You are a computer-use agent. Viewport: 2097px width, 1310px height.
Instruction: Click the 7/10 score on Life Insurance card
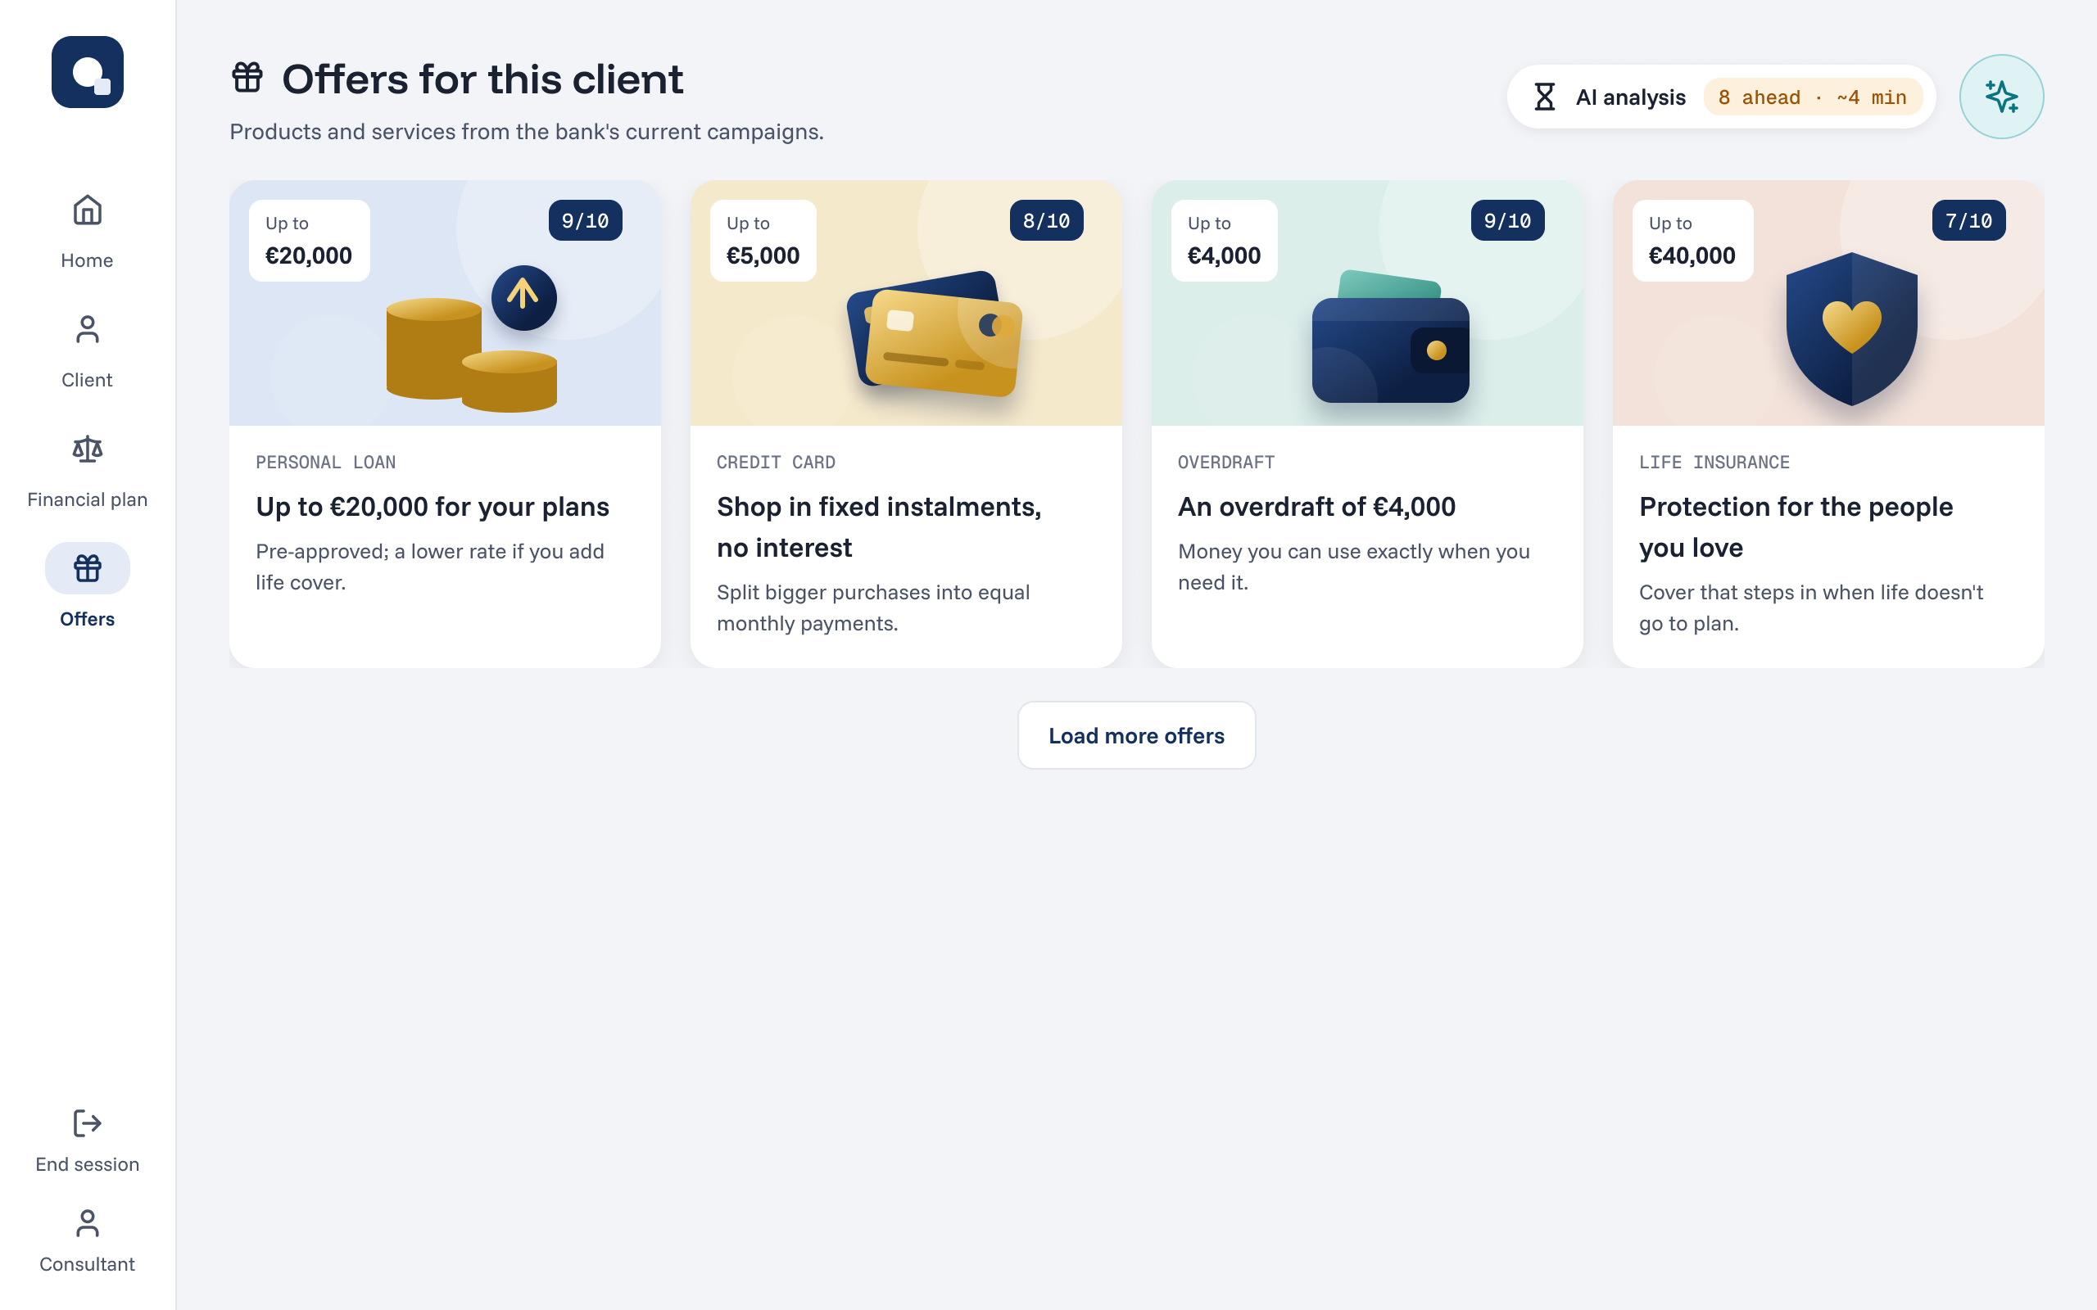click(x=1968, y=221)
